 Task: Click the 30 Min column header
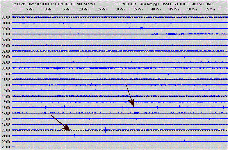click(120, 9)
